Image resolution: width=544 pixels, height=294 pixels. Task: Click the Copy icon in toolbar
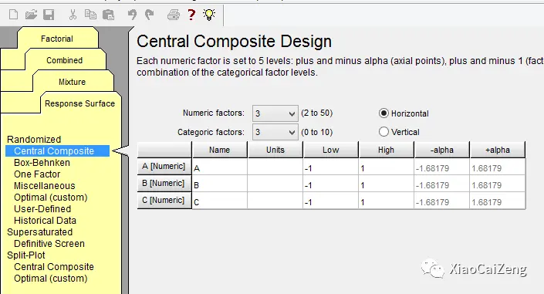click(x=90, y=15)
